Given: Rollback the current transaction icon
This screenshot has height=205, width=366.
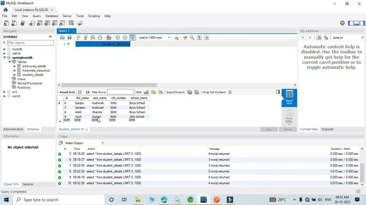Looking at the screenshot, I should [x=125, y=38].
